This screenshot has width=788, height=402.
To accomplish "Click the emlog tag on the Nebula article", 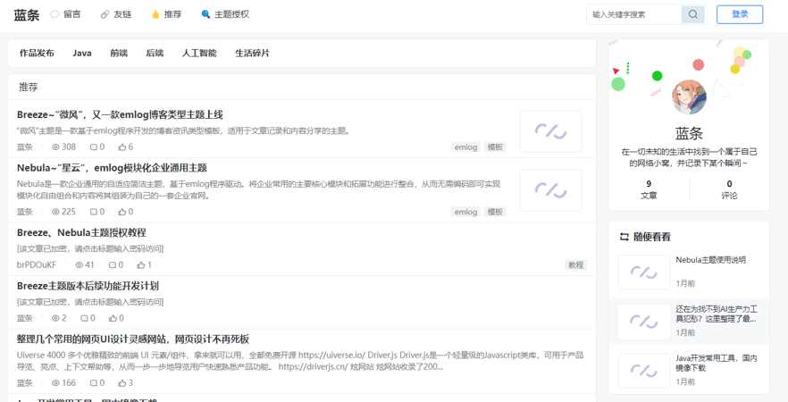I will pos(465,212).
